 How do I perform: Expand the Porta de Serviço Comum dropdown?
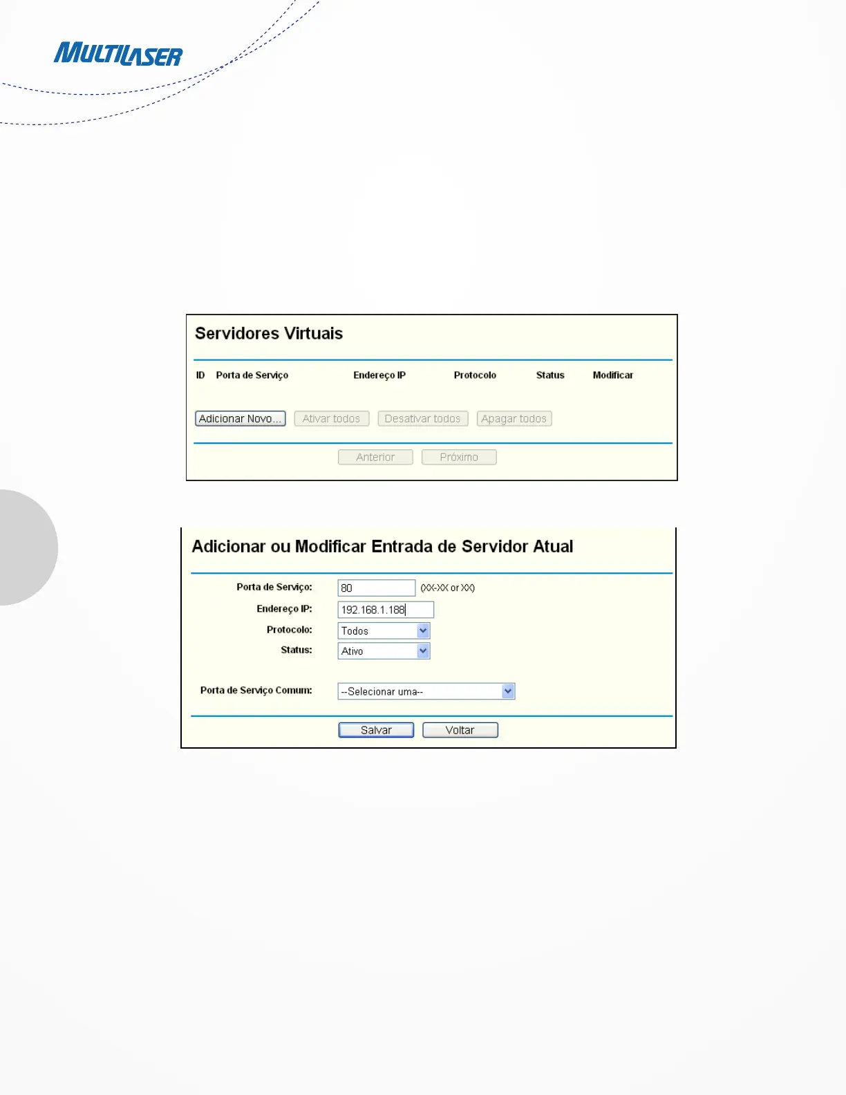(426, 691)
